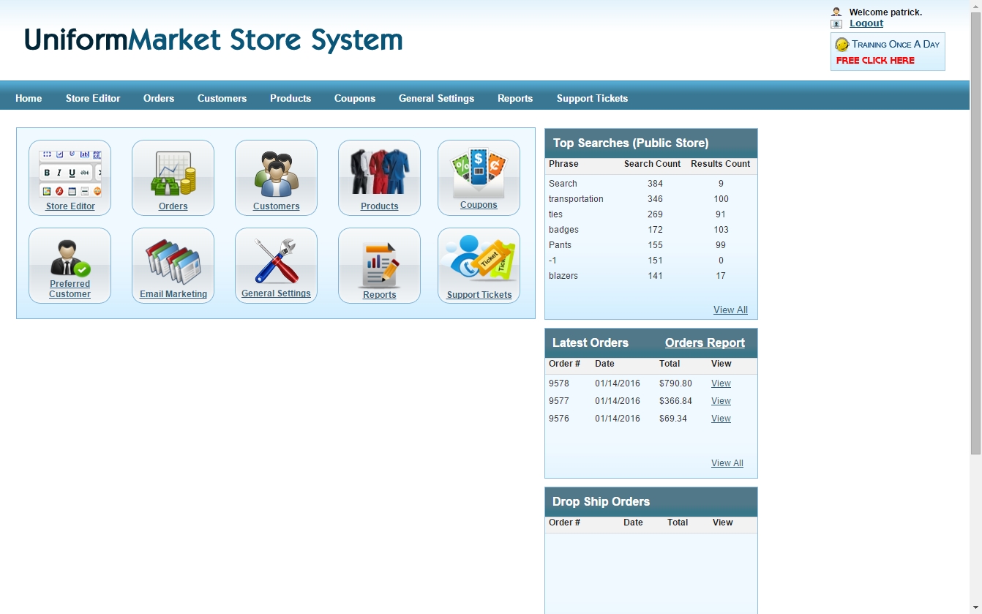Click the $790.80 order total

click(675, 383)
